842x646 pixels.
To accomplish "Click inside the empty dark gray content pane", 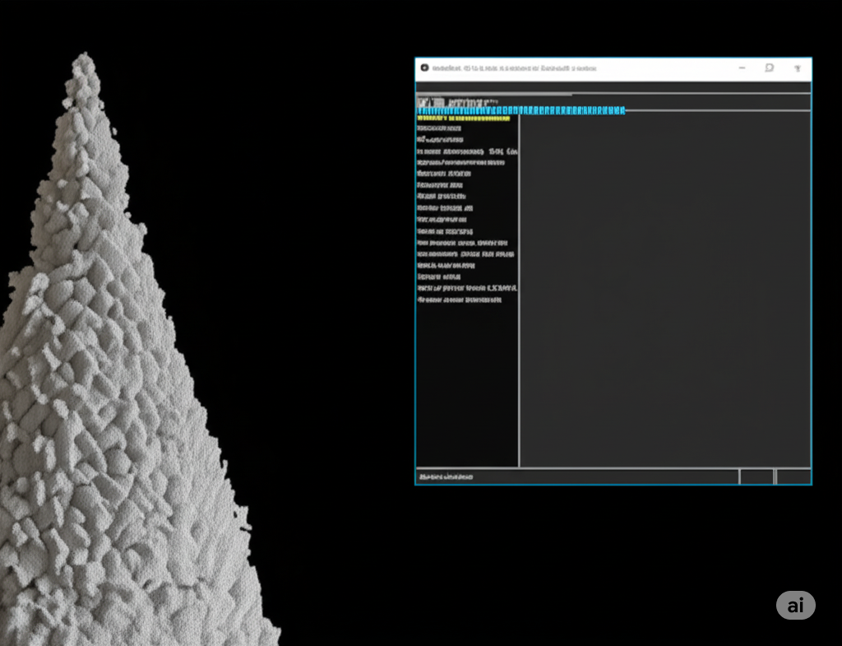I will [x=664, y=290].
